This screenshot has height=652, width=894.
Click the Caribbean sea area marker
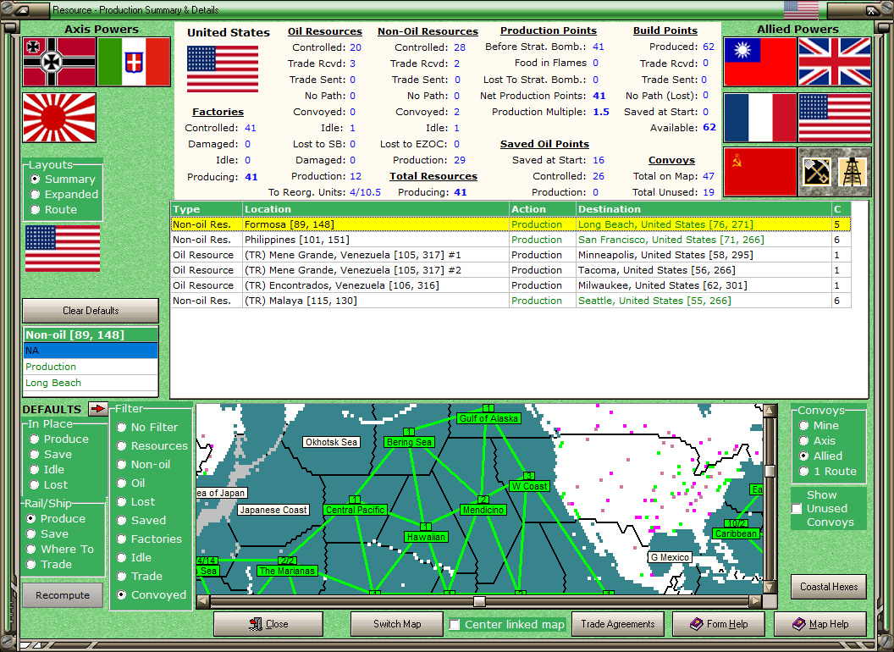736,534
